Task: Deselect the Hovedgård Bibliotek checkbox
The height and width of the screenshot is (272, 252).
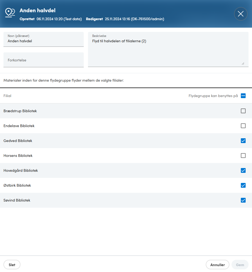Action: tap(243, 170)
